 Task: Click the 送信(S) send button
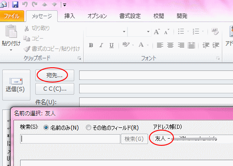(16, 85)
